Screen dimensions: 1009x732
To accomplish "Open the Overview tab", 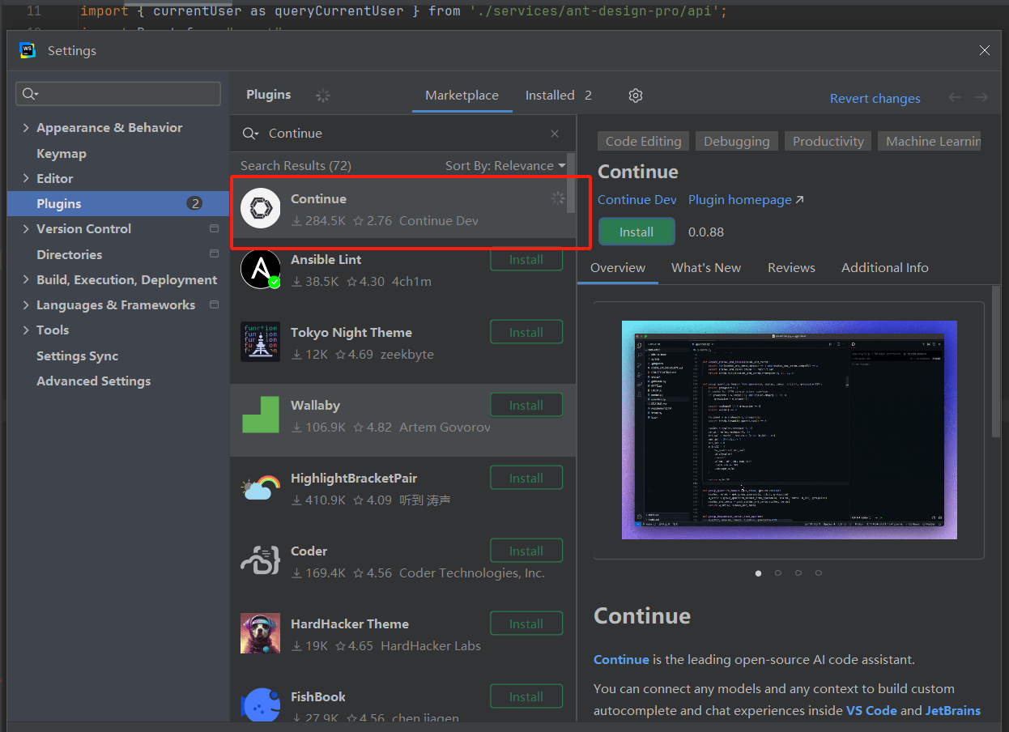I will point(618,268).
